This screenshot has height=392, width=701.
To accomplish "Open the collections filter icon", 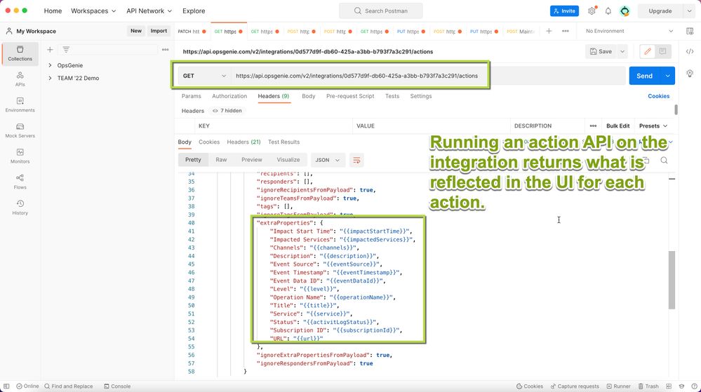I will point(66,50).
